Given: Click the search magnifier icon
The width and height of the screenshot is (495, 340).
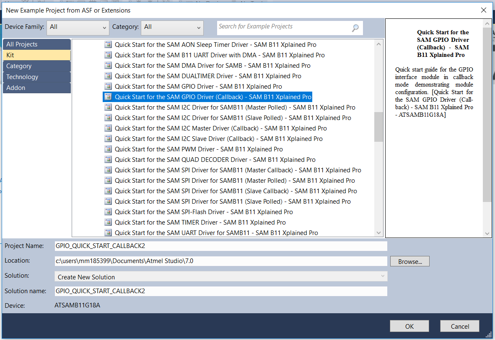Looking at the screenshot, I should point(355,28).
